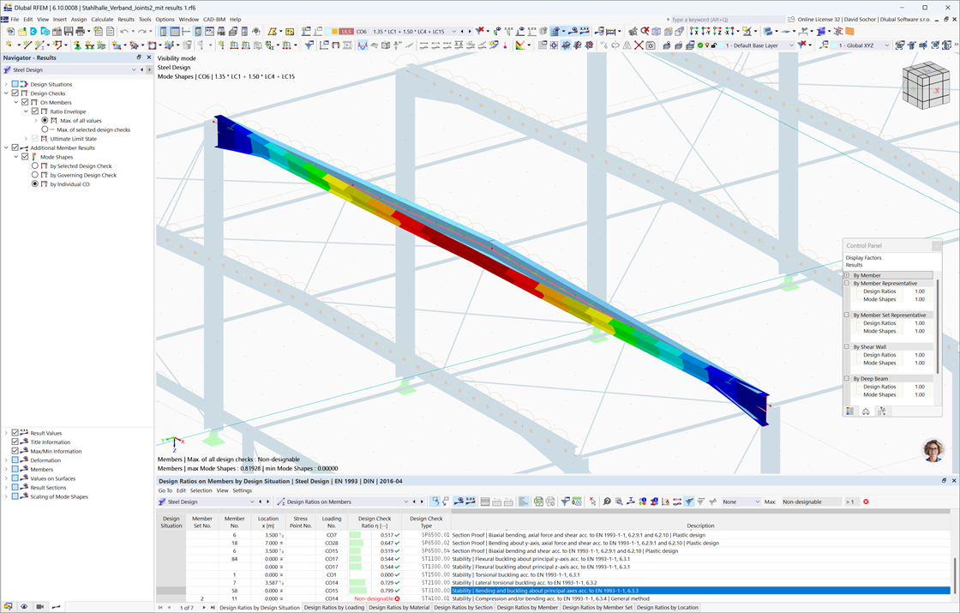Select the 'by Governing Design Check' radio button
The image size is (960, 613).
35,175
